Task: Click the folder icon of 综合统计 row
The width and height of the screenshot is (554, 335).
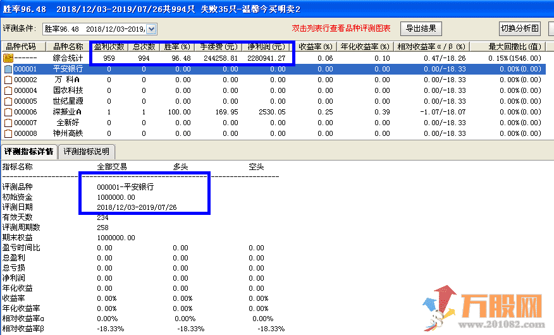Action: 8,58
